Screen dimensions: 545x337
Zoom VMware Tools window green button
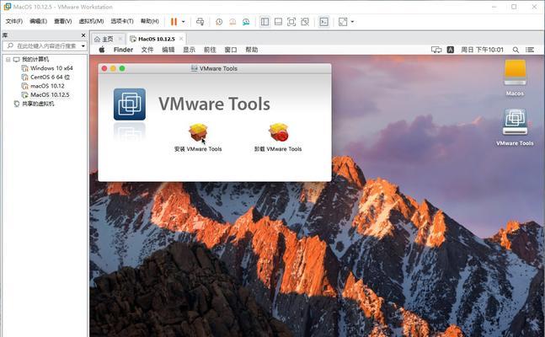pyautogui.click(x=122, y=68)
